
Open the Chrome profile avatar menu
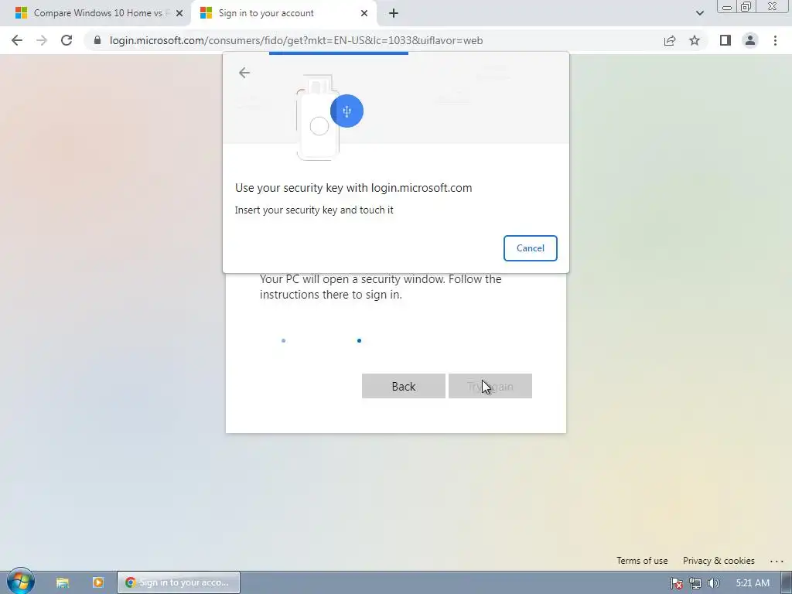750,40
